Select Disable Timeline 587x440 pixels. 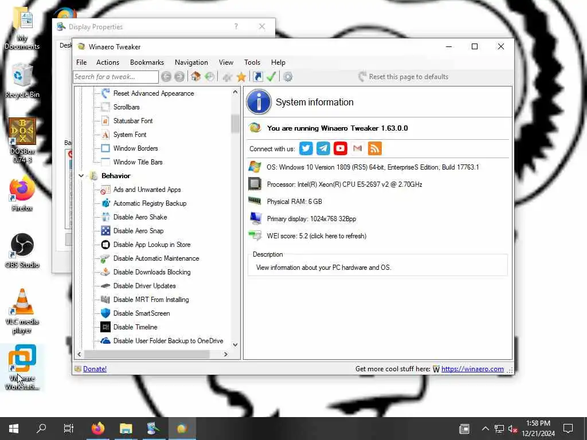(x=135, y=327)
